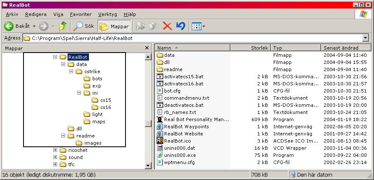Screen dimensions: 374x180
Task: Collapse the data tree node
Action: [63, 64]
